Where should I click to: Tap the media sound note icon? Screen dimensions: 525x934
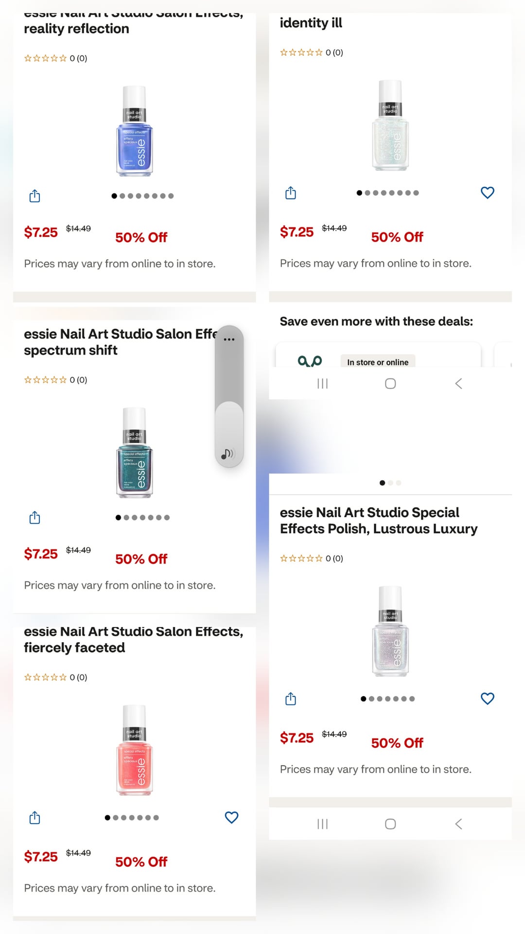tap(227, 454)
